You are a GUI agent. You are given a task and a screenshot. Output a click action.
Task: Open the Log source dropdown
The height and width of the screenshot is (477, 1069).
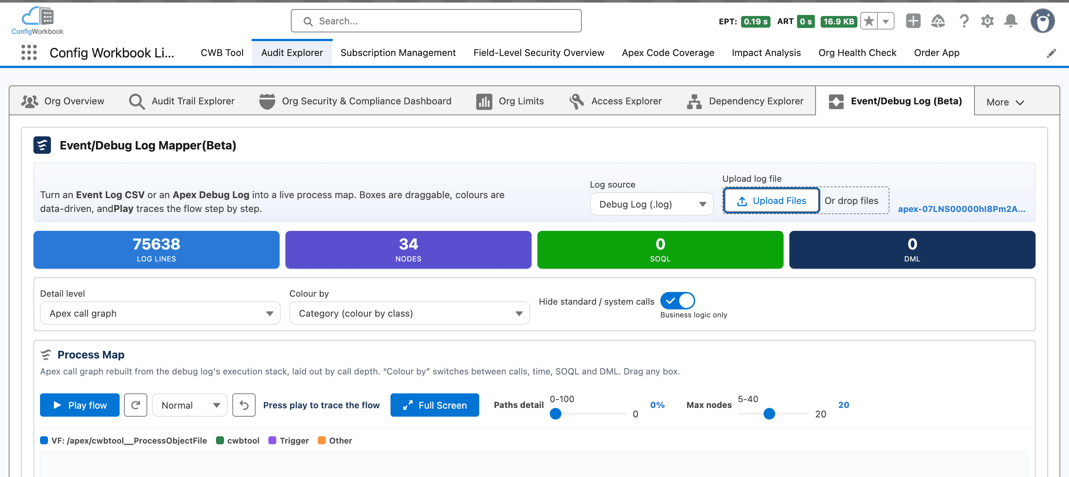point(652,204)
